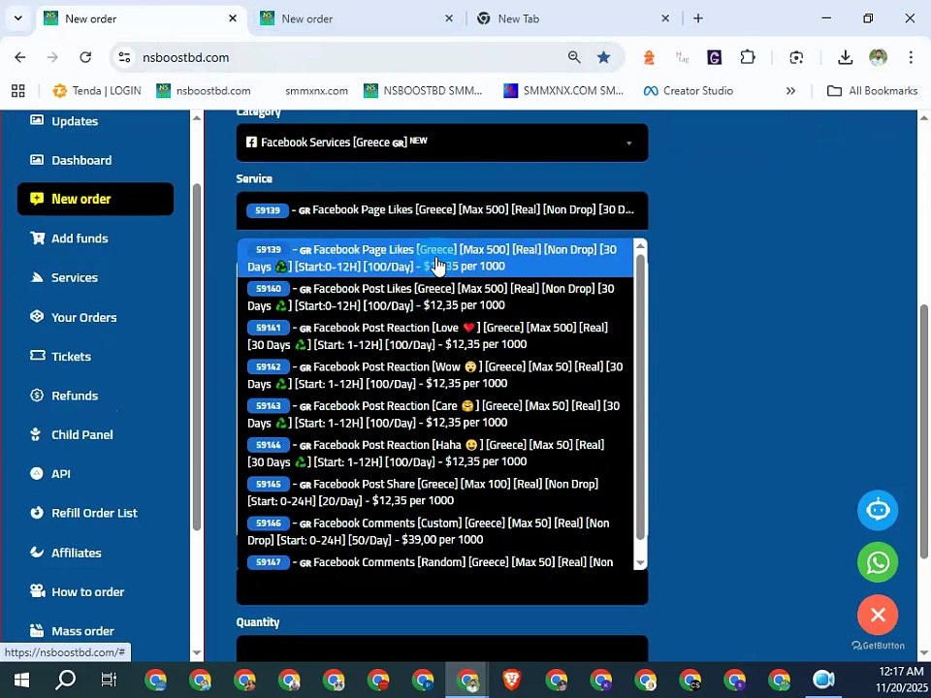
Task: Click the sidebar scrollbar thumb
Action: (197, 356)
